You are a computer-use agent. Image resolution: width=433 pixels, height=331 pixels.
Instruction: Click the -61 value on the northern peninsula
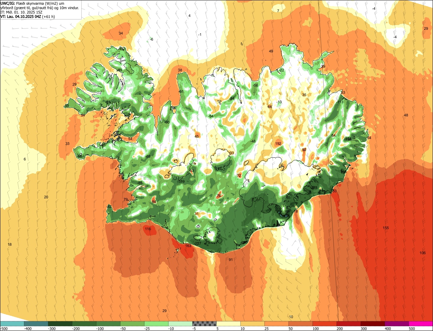(181, 91)
